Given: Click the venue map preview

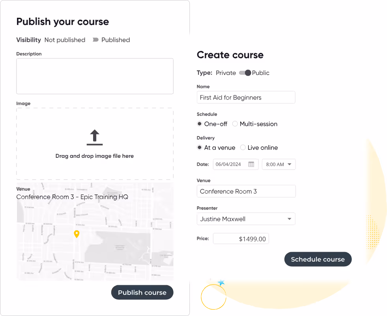Looking at the screenshot, I should [x=94, y=237].
